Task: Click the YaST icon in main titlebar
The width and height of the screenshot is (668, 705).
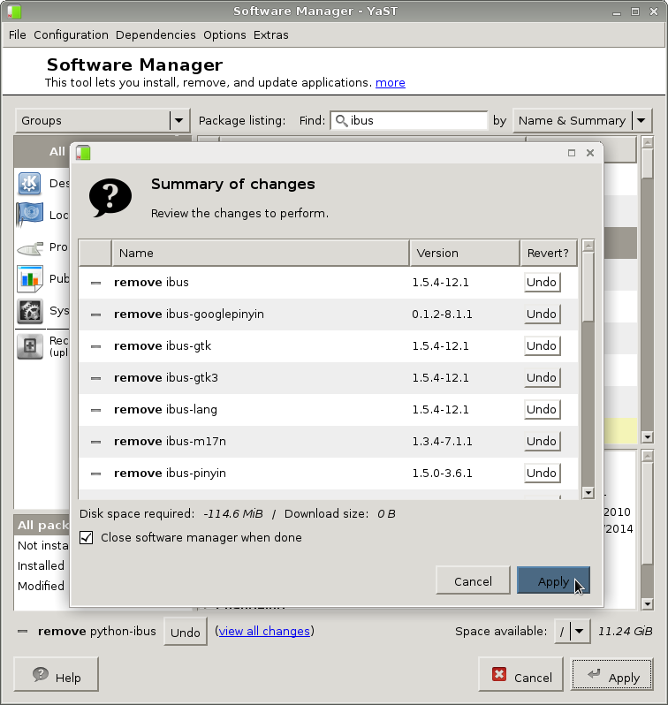Action: coord(14,11)
